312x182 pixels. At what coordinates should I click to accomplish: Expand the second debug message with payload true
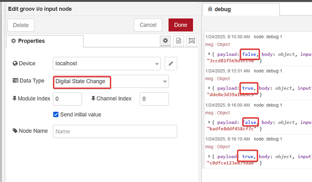pyautogui.click(x=209, y=88)
